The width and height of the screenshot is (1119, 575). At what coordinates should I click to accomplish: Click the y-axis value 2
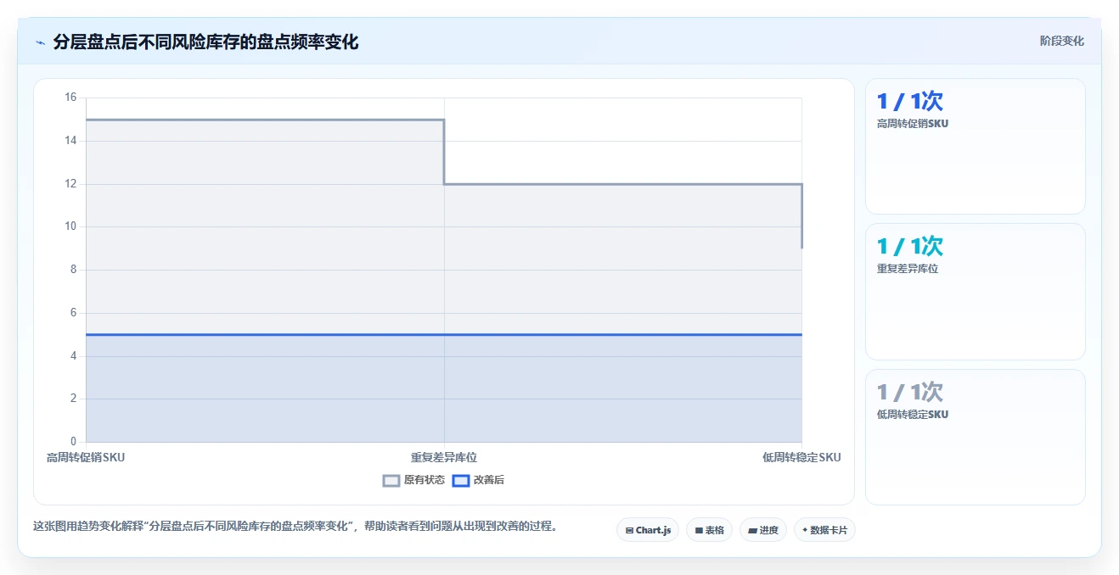point(73,399)
